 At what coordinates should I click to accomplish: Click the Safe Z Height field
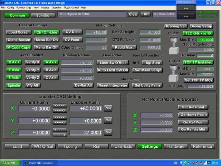150,32
